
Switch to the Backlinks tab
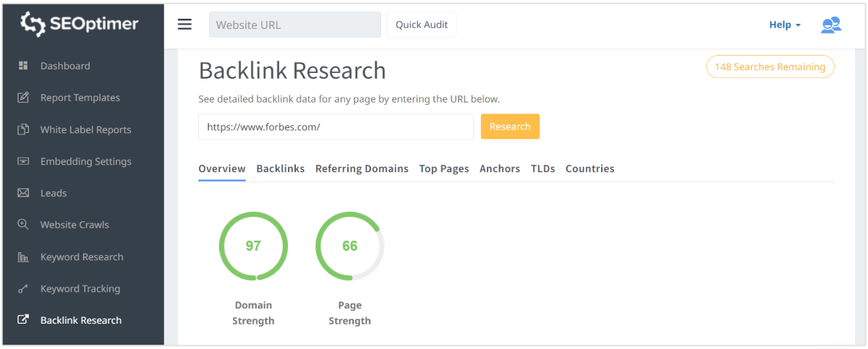click(280, 168)
